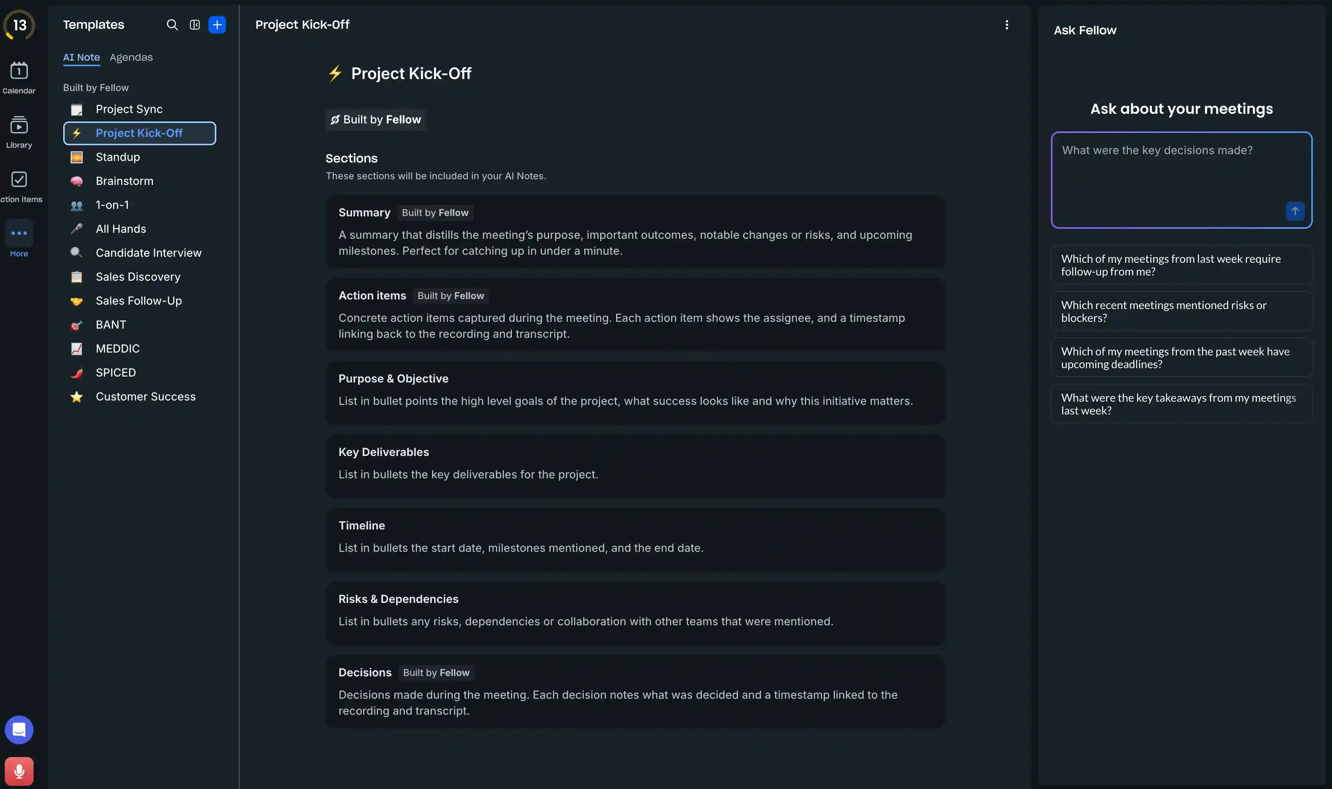Ask which recent meetings mentioned risks or blockers
Image resolution: width=1332 pixels, height=789 pixels.
click(x=1181, y=311)
